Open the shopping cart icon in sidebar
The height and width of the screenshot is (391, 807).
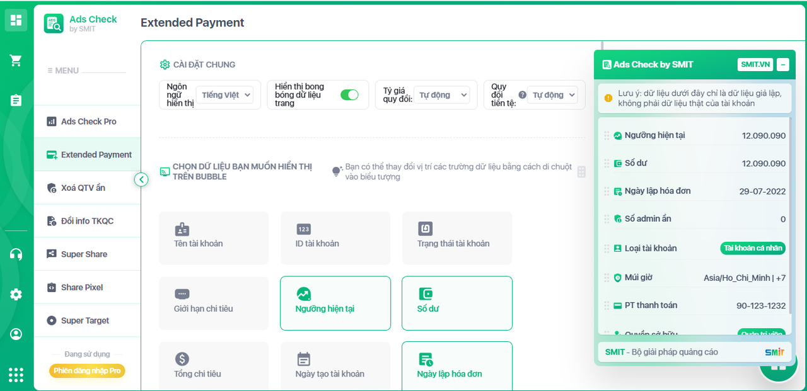pos(16,60)
